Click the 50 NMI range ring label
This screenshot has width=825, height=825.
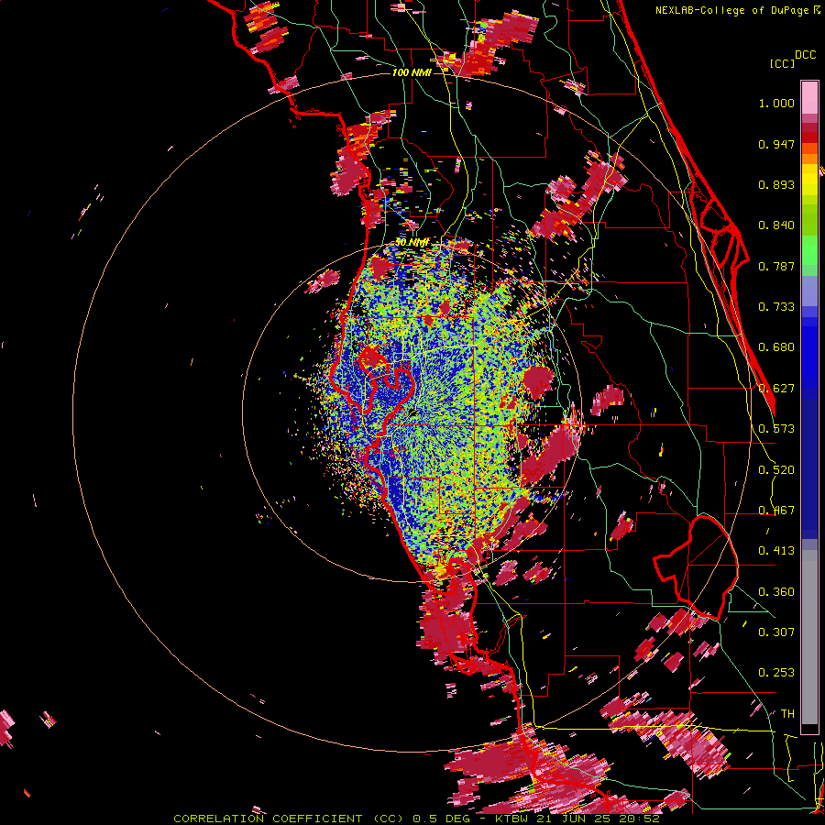point(412,243)
